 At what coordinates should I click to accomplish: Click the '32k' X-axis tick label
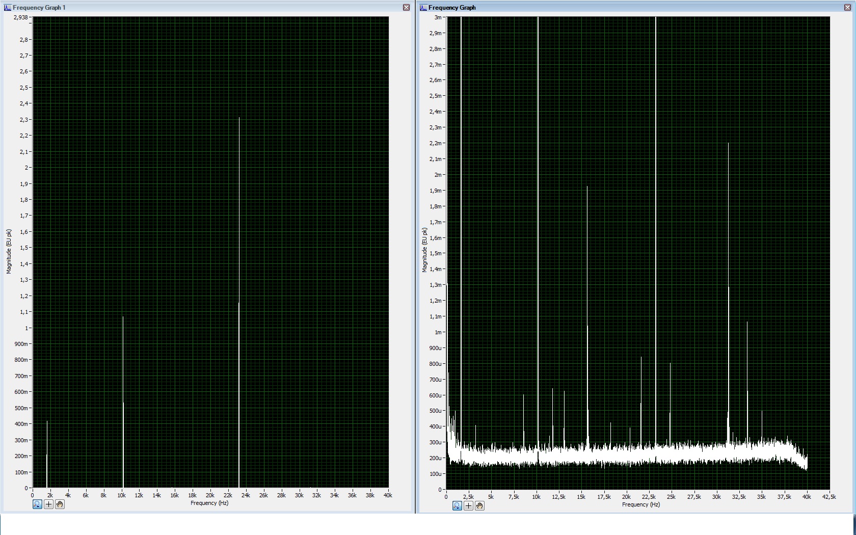[317, 495]
